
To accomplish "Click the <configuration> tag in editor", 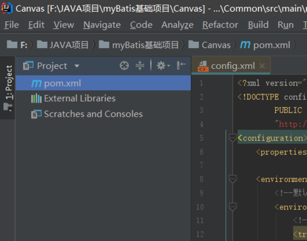I will (x=272, y=138).
